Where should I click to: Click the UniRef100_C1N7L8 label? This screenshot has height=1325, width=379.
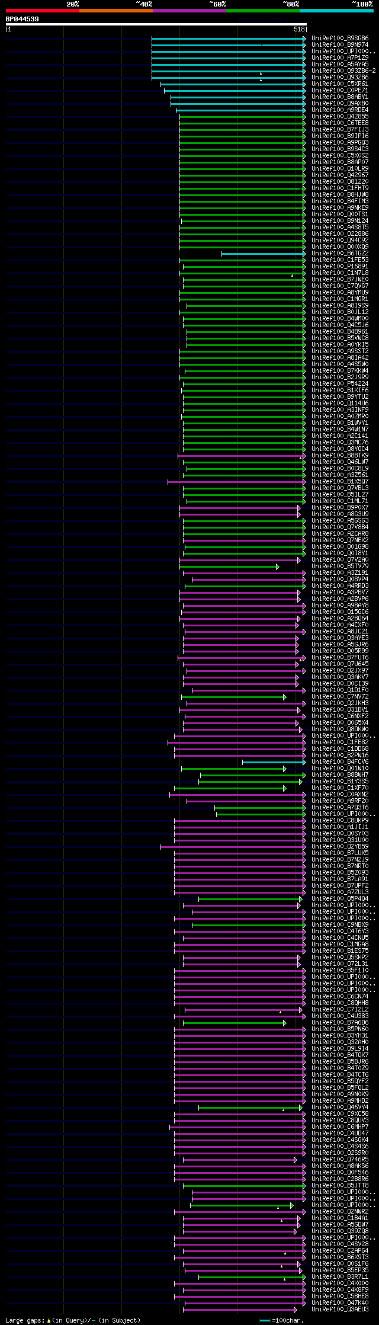[340, 273]
